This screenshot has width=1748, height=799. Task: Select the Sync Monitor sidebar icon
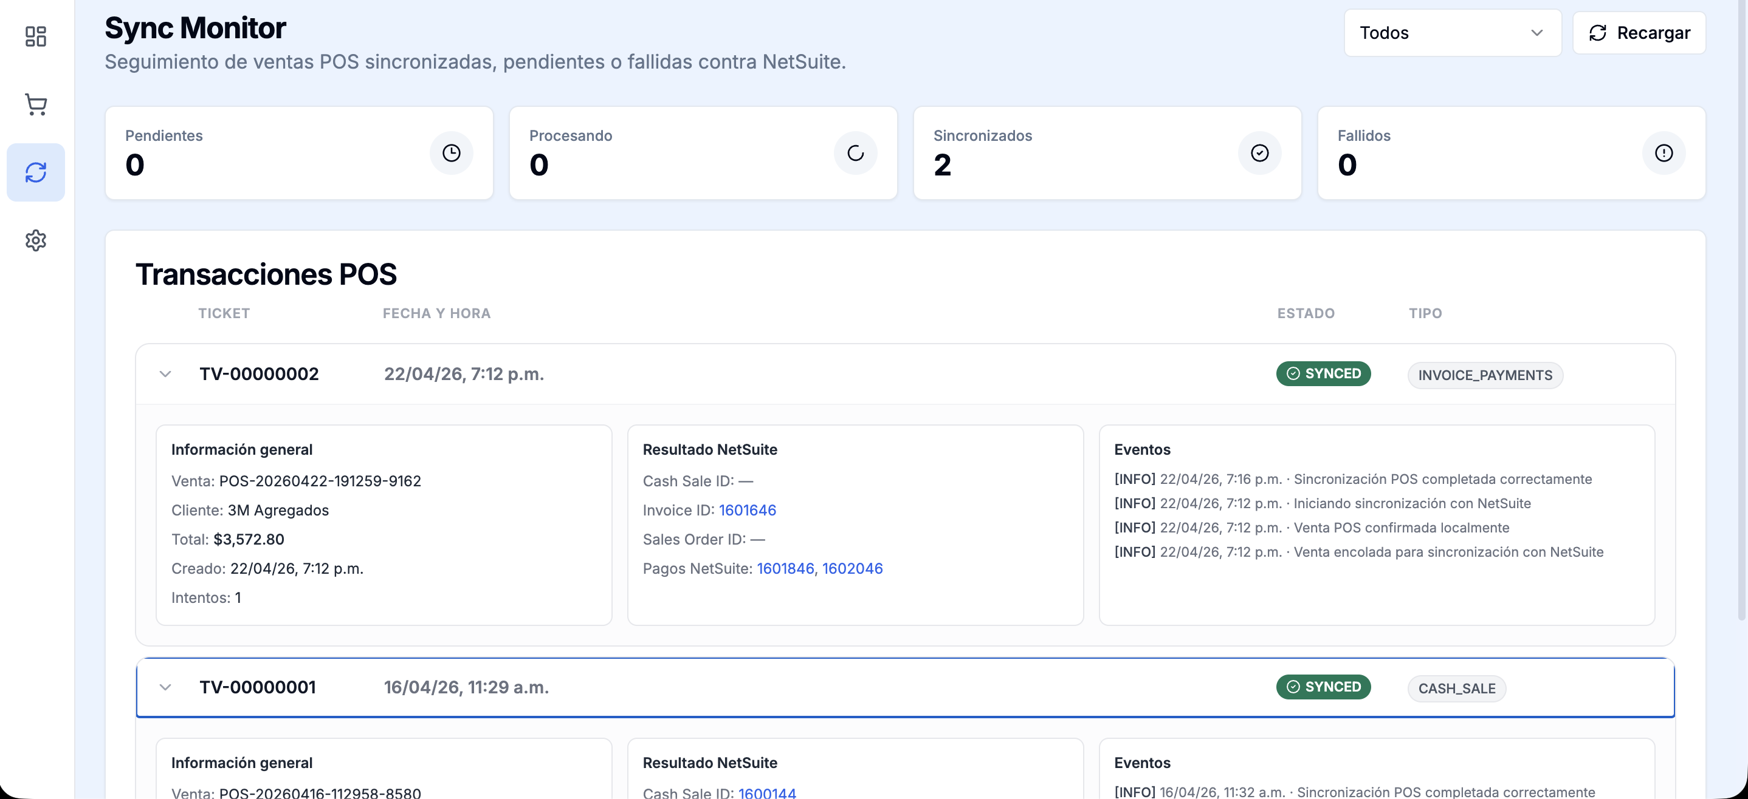pyautogui.click(x=35, y=172)
